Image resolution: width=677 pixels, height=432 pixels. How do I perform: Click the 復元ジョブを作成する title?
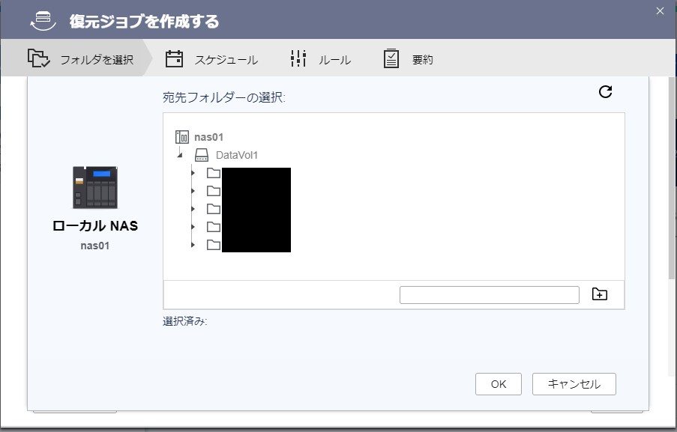[x=144, y=21]
